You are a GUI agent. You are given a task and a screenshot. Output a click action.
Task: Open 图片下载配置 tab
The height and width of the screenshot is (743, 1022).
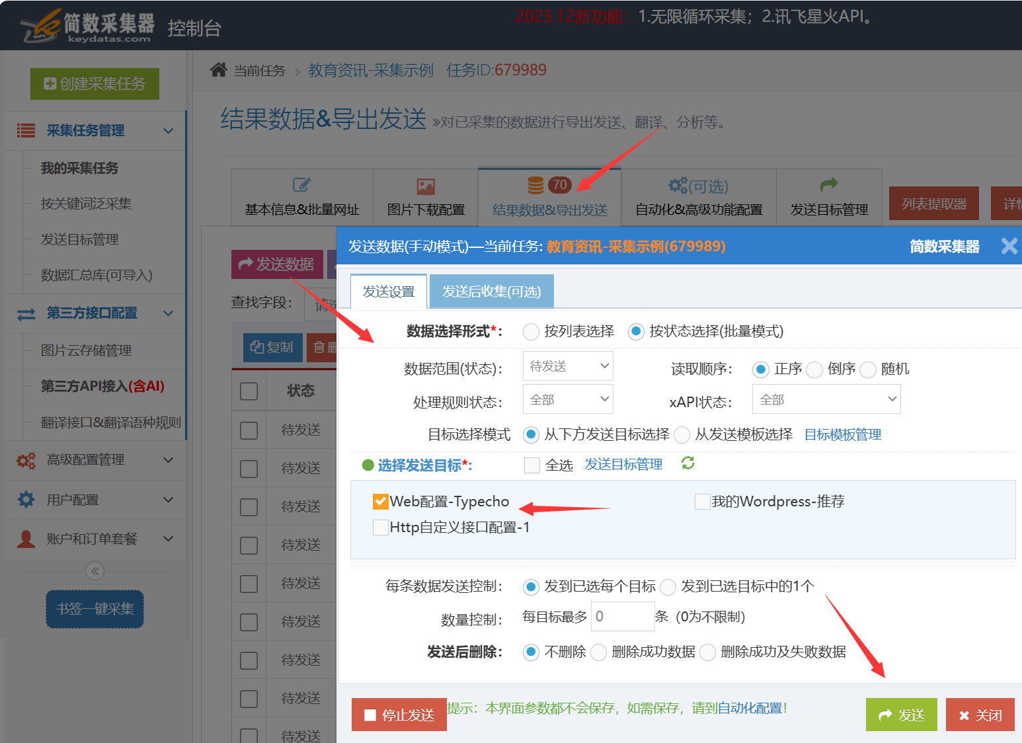click(x=426, y=197)
